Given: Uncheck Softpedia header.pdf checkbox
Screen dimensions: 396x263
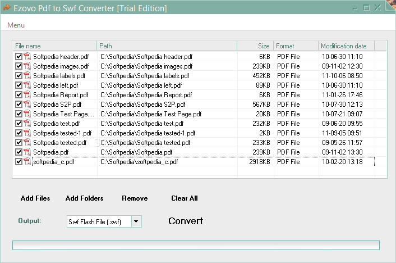Looking at the screenshot, I should pyautogui.click(x=19, y=56).
